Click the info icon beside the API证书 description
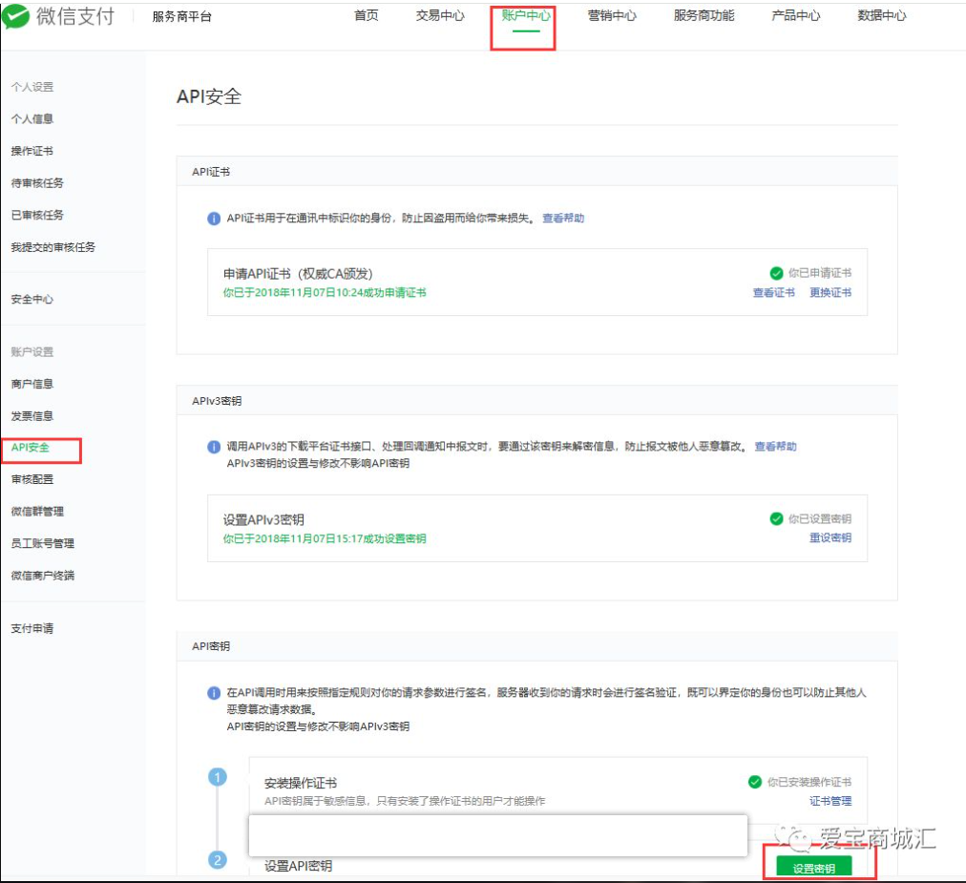This screenshot has height=883, width=966. pyautogui.click(x=214, y=219)
